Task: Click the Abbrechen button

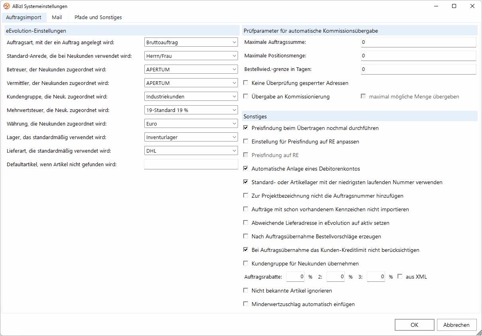Action: point(456,325)
